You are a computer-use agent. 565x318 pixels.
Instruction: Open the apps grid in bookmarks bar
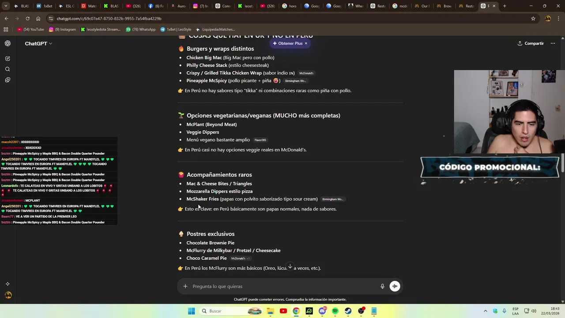pos(6,30)
